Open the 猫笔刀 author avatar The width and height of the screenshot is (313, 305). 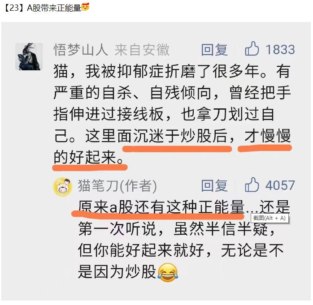pyautogui.click(x=63, y=187)
